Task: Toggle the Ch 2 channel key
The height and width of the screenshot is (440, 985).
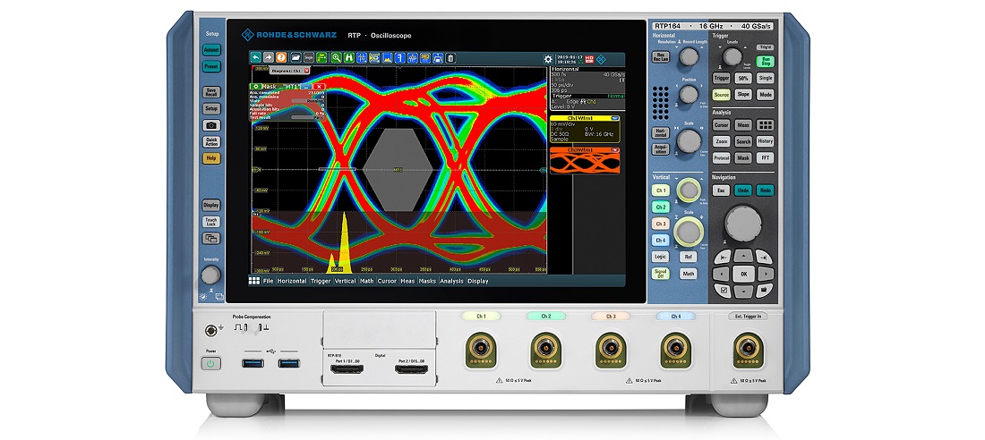Action: (x=660, y=207)
